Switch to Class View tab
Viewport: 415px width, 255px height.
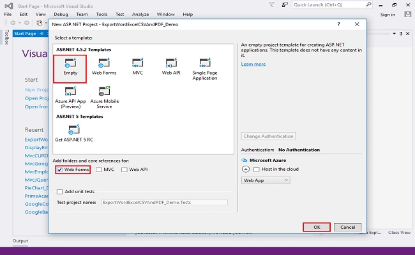pos(400,232)
